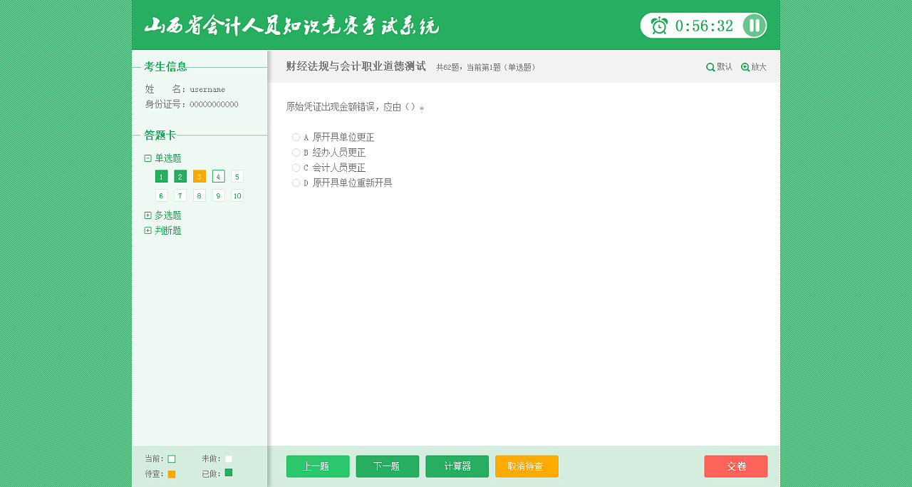Click the name value username

click(x=207, y=90)
